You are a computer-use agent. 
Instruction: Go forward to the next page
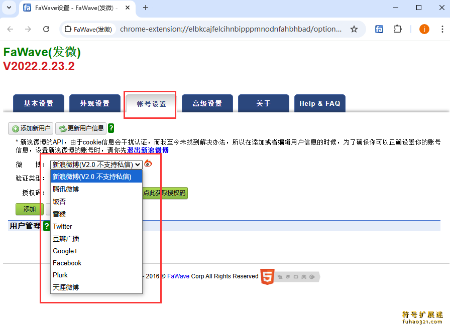point(28,29)
